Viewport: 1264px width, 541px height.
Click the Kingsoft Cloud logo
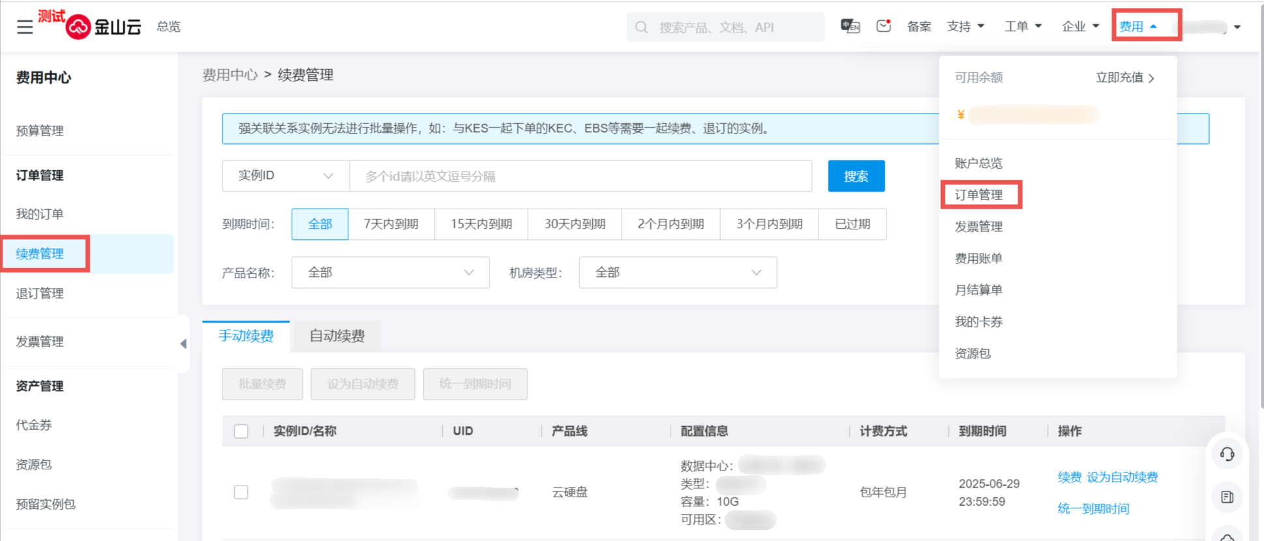click(104, 27)
